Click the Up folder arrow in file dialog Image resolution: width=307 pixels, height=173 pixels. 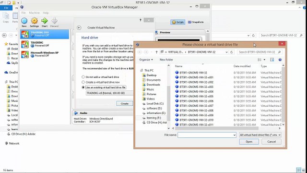[x=156, y=52]
